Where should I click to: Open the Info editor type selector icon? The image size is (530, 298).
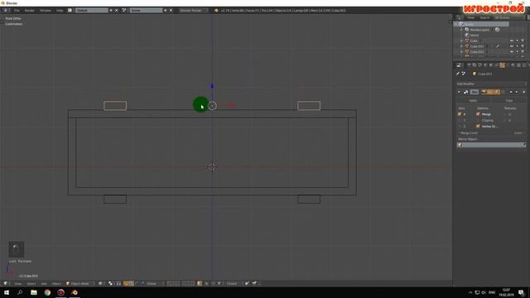point(6,11)
